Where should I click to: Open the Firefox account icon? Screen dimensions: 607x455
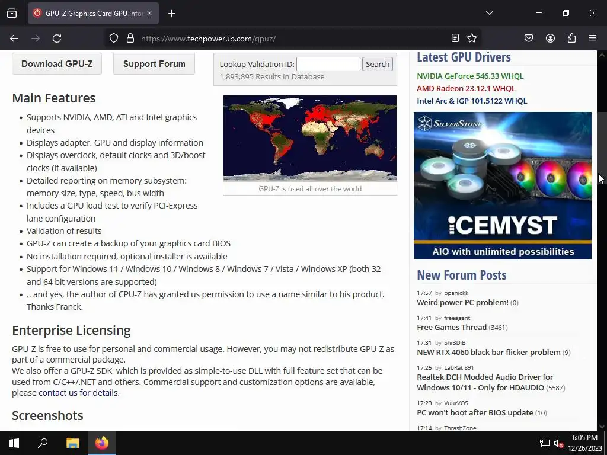[x=550, y=38]
